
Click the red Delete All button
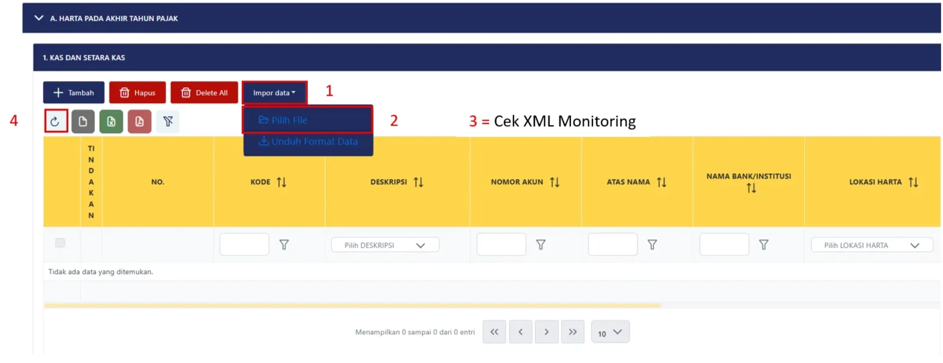204,93
